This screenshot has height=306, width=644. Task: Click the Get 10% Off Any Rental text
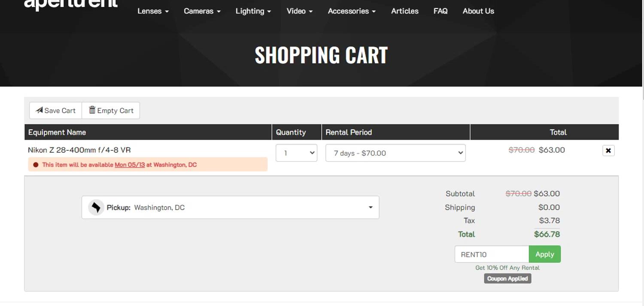(x=507, y=267)
